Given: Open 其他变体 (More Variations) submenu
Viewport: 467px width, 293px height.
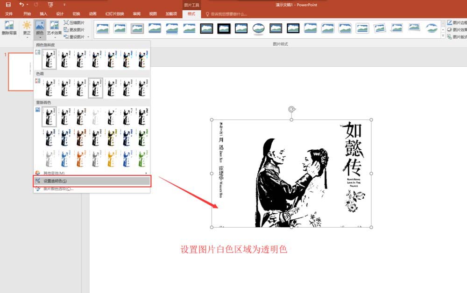Looking at the screenshot, I should (x=92, y=173).
